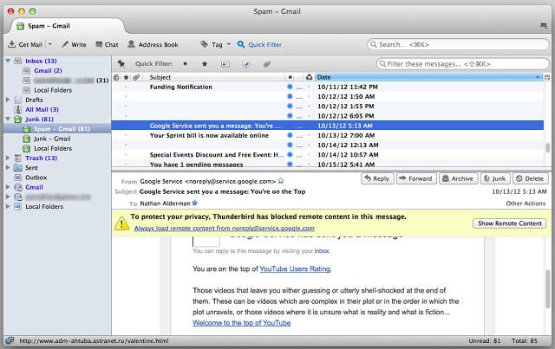Toggle the Quick Filter bar button
Viewport: 555px width, 349px height.
pyautogui.click(x=259, y=44)
